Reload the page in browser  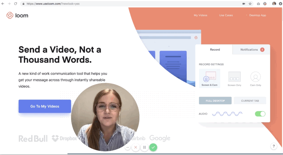coord(15,4)
